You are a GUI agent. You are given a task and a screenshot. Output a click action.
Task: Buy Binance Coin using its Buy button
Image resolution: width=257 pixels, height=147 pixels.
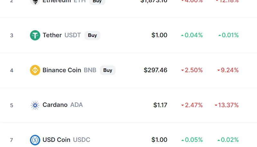[108, 70]
